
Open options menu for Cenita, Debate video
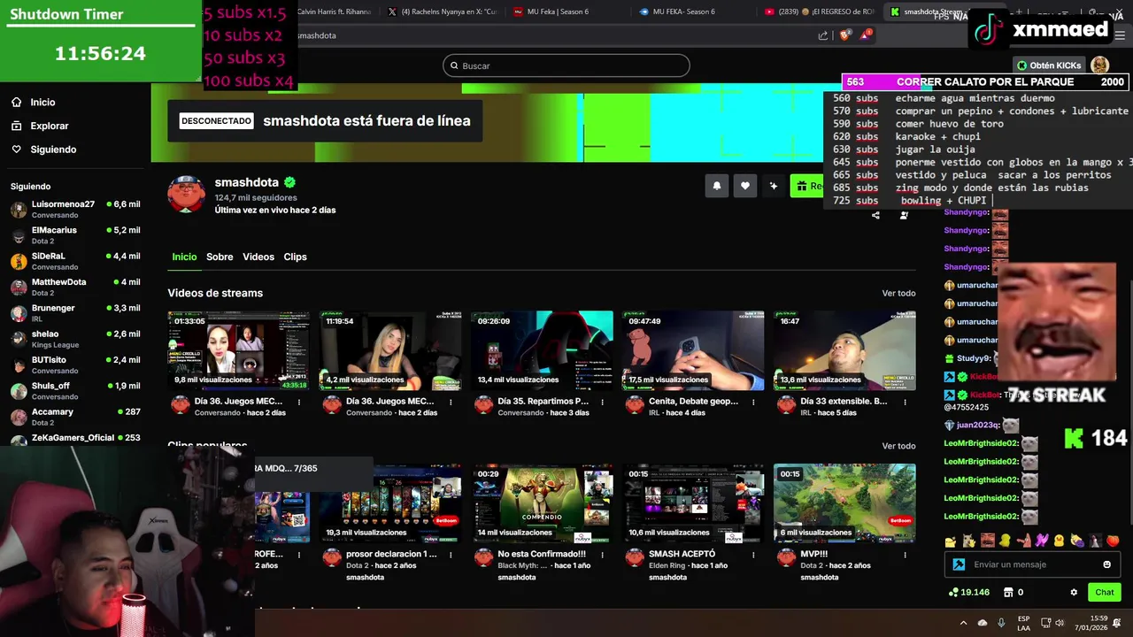tap(753, 402)
